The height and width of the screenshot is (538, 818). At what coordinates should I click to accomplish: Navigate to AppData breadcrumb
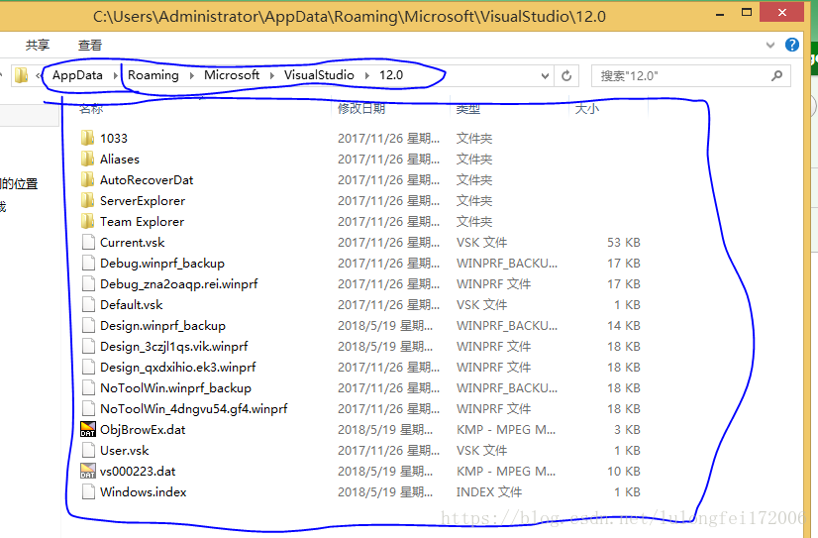pyautogui.click(x=77, y=75)
